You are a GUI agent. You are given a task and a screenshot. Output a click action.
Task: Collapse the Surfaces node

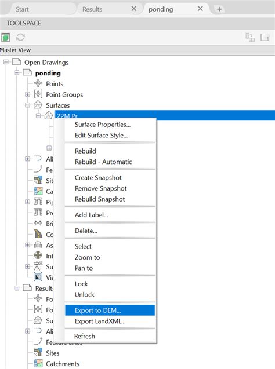pyautogui.click(x=28, y=105)
